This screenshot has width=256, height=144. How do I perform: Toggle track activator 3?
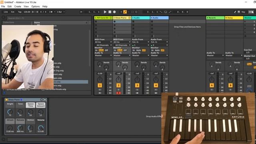tap(137, 85)
